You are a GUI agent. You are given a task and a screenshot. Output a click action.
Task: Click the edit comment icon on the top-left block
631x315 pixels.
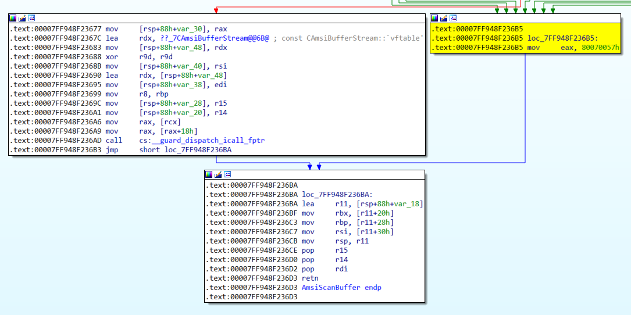(22, 19)
